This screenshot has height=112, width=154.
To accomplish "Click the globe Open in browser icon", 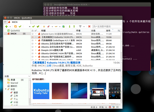I will tap(63, 27).
